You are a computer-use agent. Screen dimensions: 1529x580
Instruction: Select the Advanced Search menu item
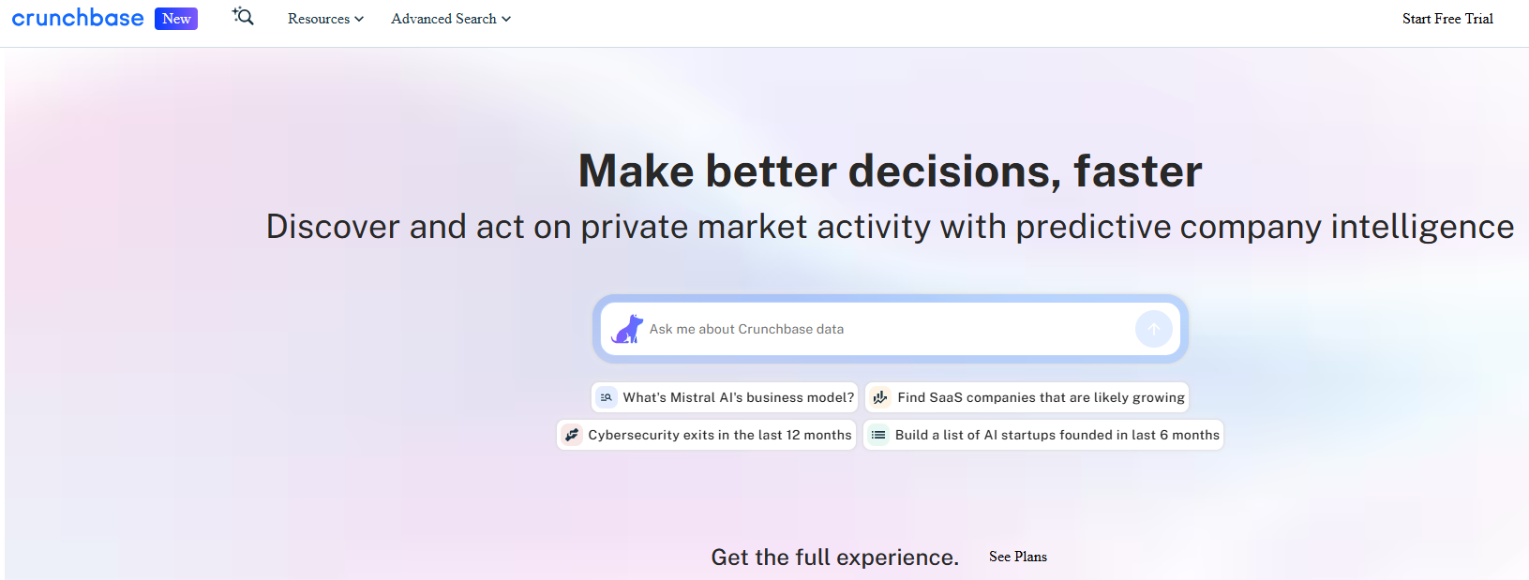(443, 19)
